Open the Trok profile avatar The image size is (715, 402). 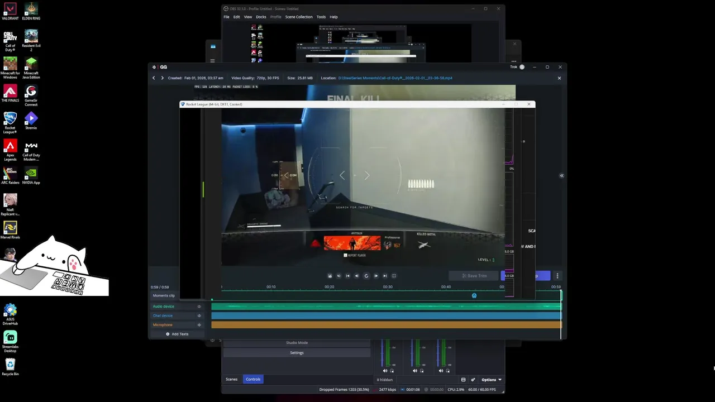[x=522, y=67]
